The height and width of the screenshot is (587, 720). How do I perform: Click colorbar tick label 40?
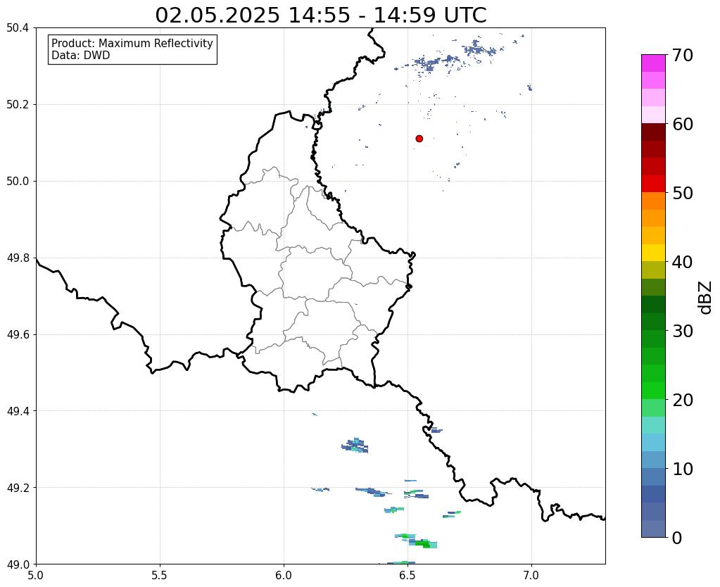(x=683, y=262)
